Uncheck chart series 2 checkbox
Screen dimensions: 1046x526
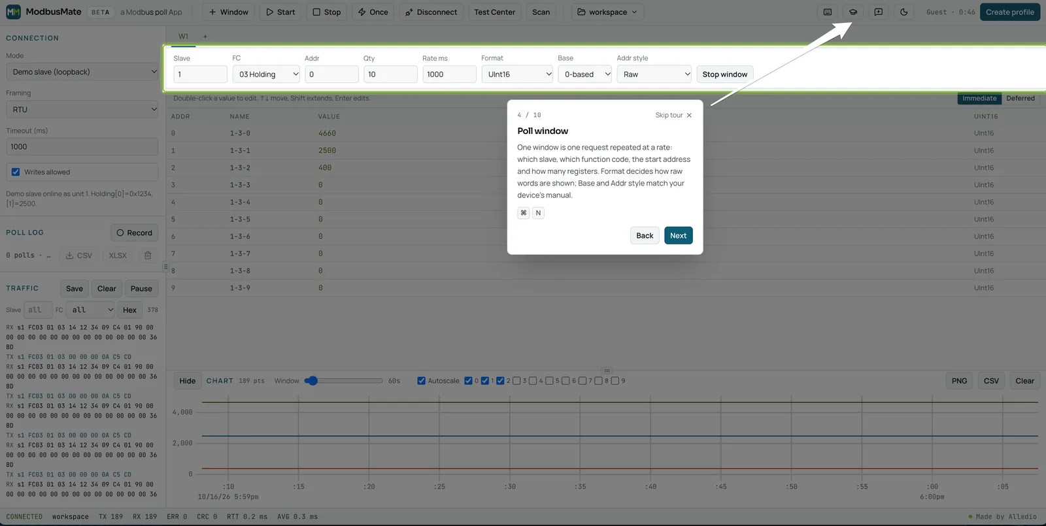500,381
